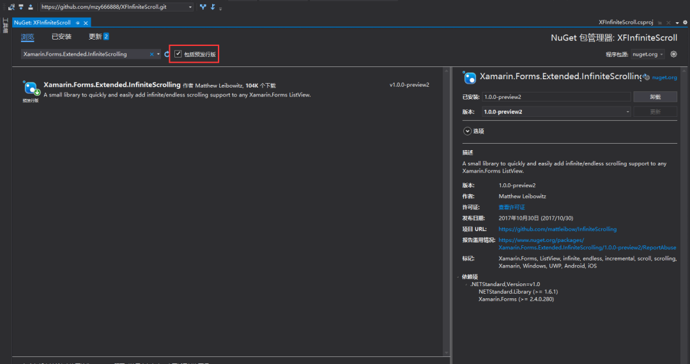Click the author value Matthew Leibowitz in details
This screenshot has height=364, width=690.
(522, 196)
